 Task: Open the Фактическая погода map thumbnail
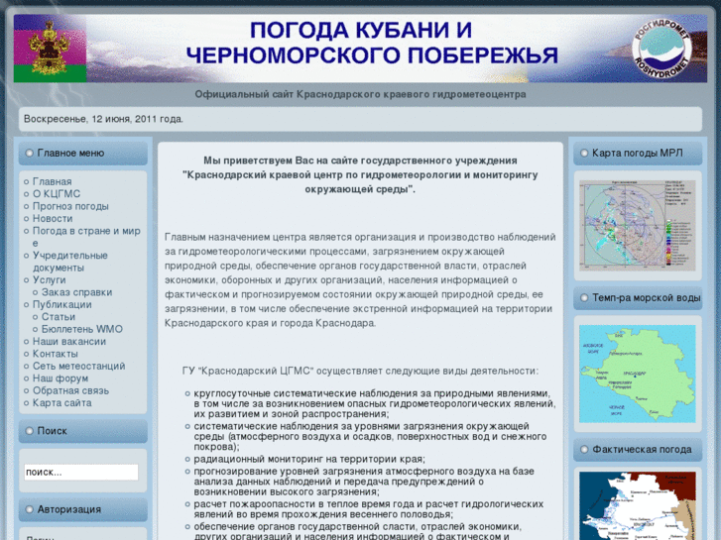(x=638, y=505)
